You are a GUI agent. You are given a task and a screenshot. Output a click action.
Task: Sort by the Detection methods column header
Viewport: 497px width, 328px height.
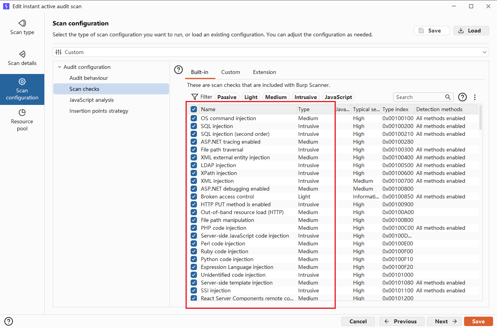click(x=446, y=110)
